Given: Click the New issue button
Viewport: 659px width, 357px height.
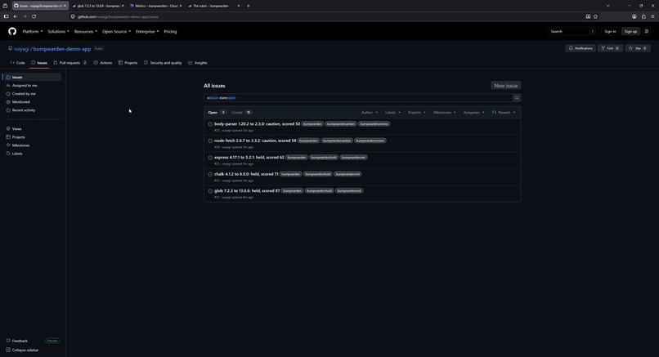Looking at the screenshot, I should (505, 86).
